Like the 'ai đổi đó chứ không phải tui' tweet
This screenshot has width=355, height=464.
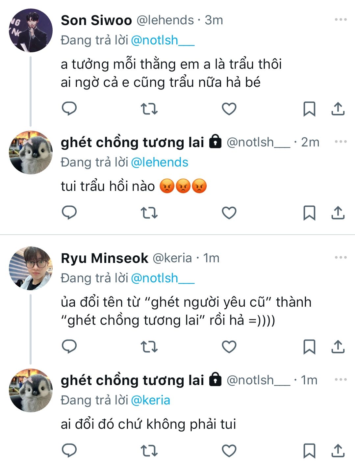pyautogui.click(x=229, y=451)
